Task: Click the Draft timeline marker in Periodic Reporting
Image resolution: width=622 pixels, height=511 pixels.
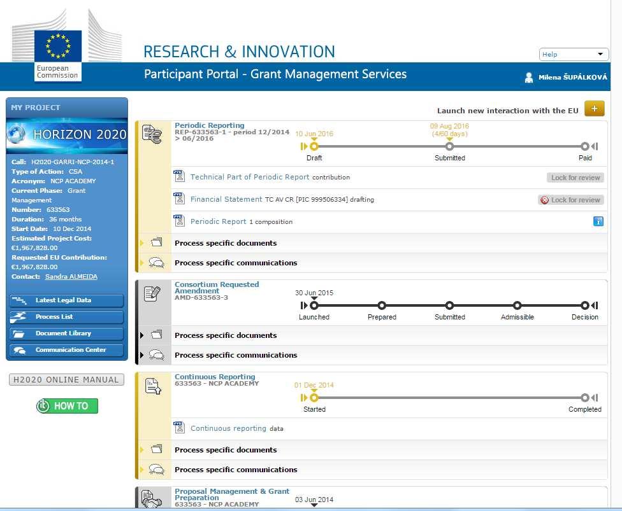Action: (x=314, y=146)
